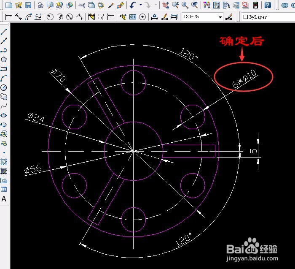
Task: Select the Polygon tool
Action: [x=4, y=60]
